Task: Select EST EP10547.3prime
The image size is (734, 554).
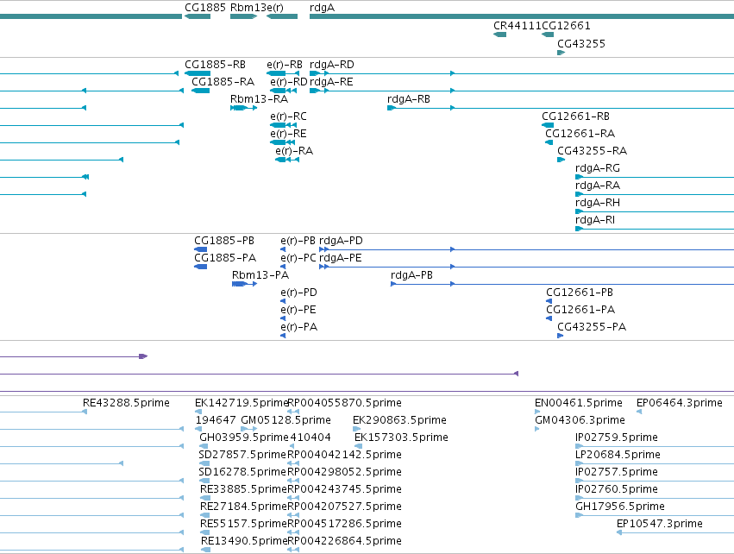Action: 660,524
